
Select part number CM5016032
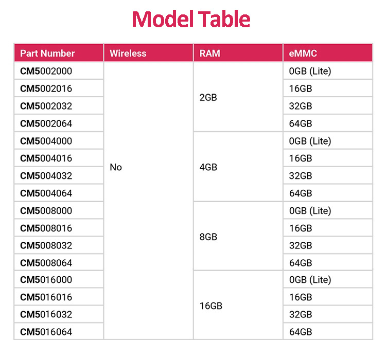tap(46, 314)
